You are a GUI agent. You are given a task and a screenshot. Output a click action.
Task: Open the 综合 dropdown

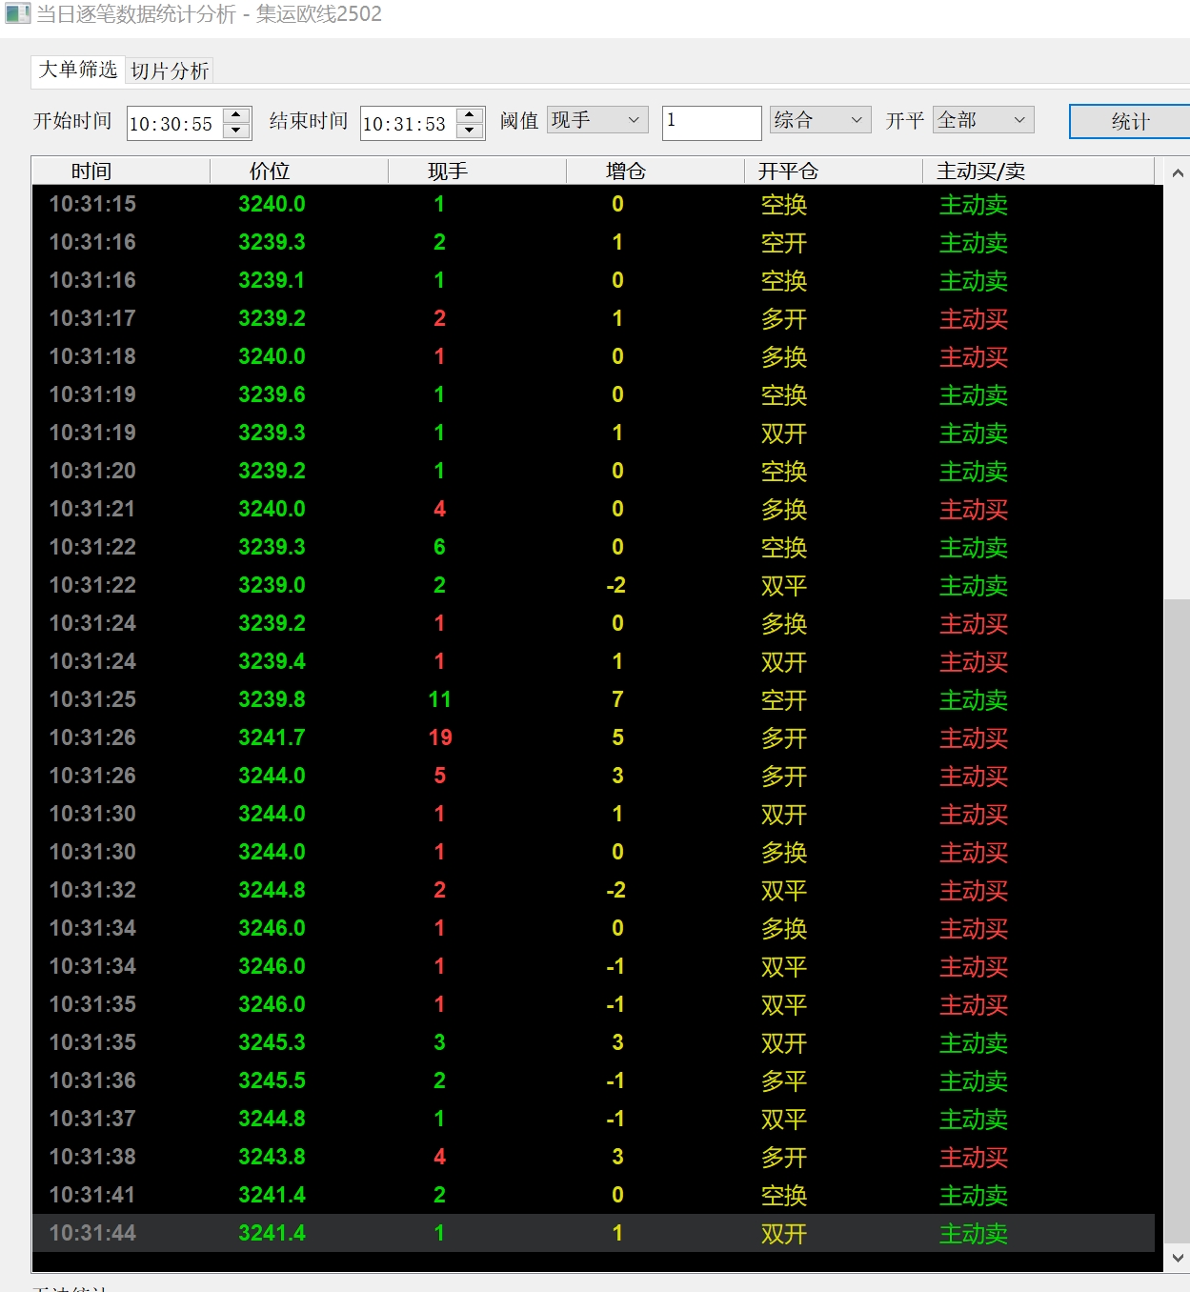(819, 120)
